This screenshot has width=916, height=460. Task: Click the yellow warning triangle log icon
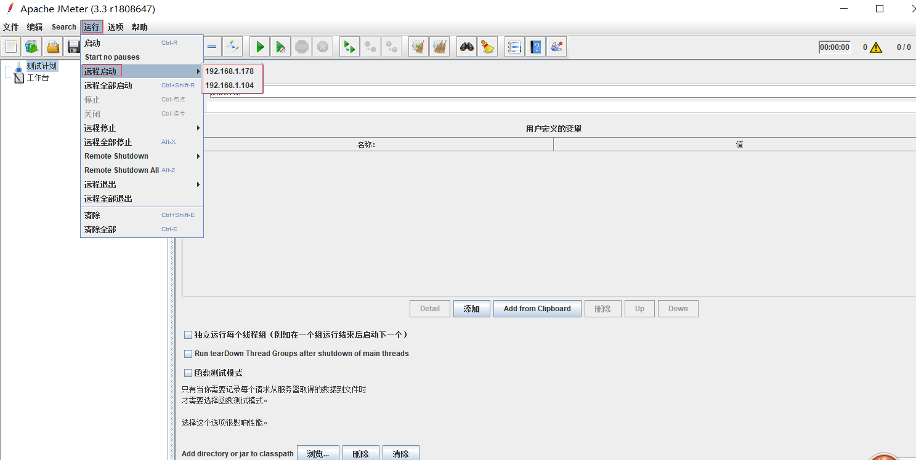[876, 47]
